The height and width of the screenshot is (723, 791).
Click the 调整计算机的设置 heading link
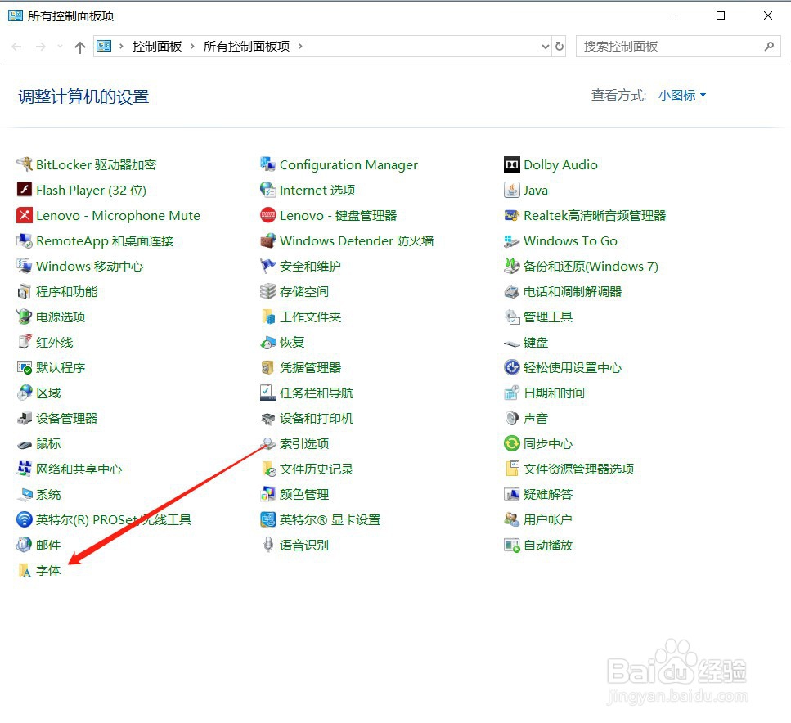(82, 97)
